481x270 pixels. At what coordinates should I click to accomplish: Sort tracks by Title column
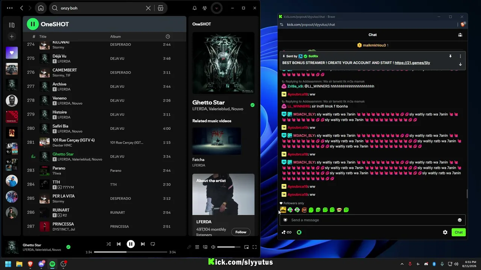(43, 36)
